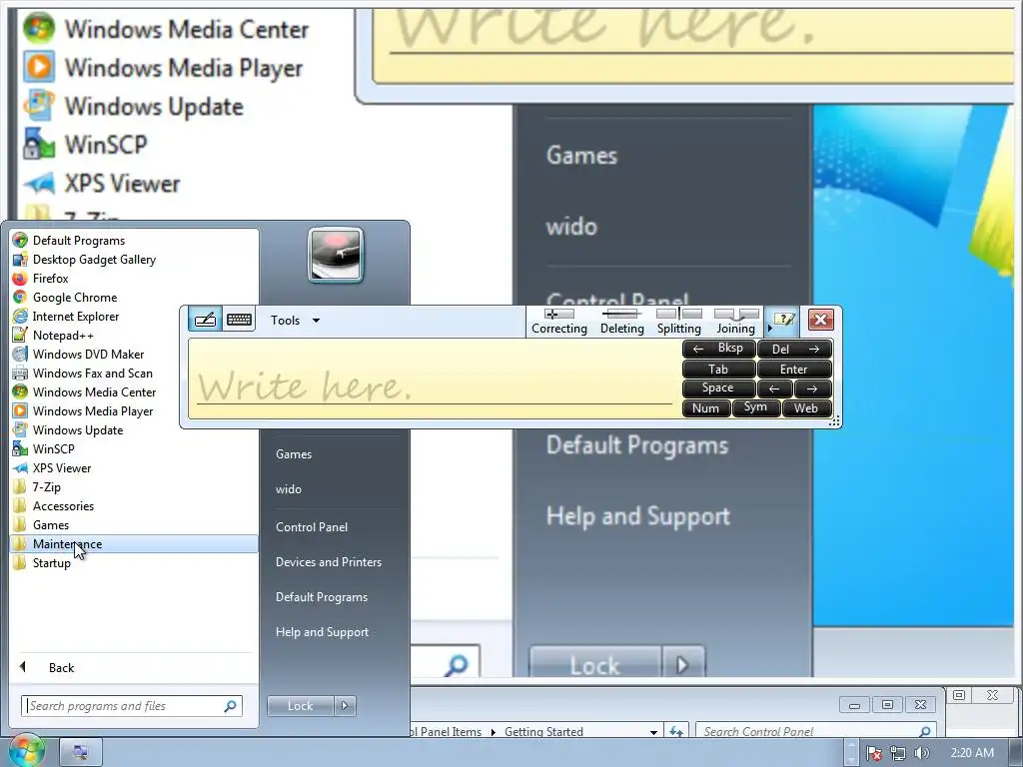Screen dimensions: 1023x767
Task: Move cursor left with Input Panel left arrow key
Action: pyautogui.click(x=774, y=388)
